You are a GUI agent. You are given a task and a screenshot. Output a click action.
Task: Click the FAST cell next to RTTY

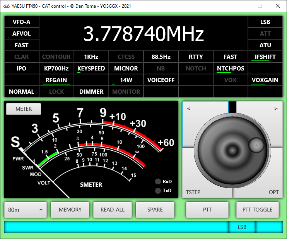[231, 57]
